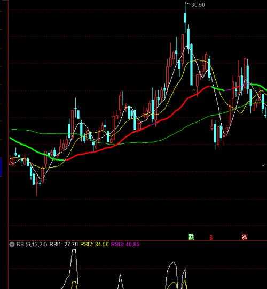Select the blue marker on the left axis
The image size is (267, 289).
click(x=1, y=167)
